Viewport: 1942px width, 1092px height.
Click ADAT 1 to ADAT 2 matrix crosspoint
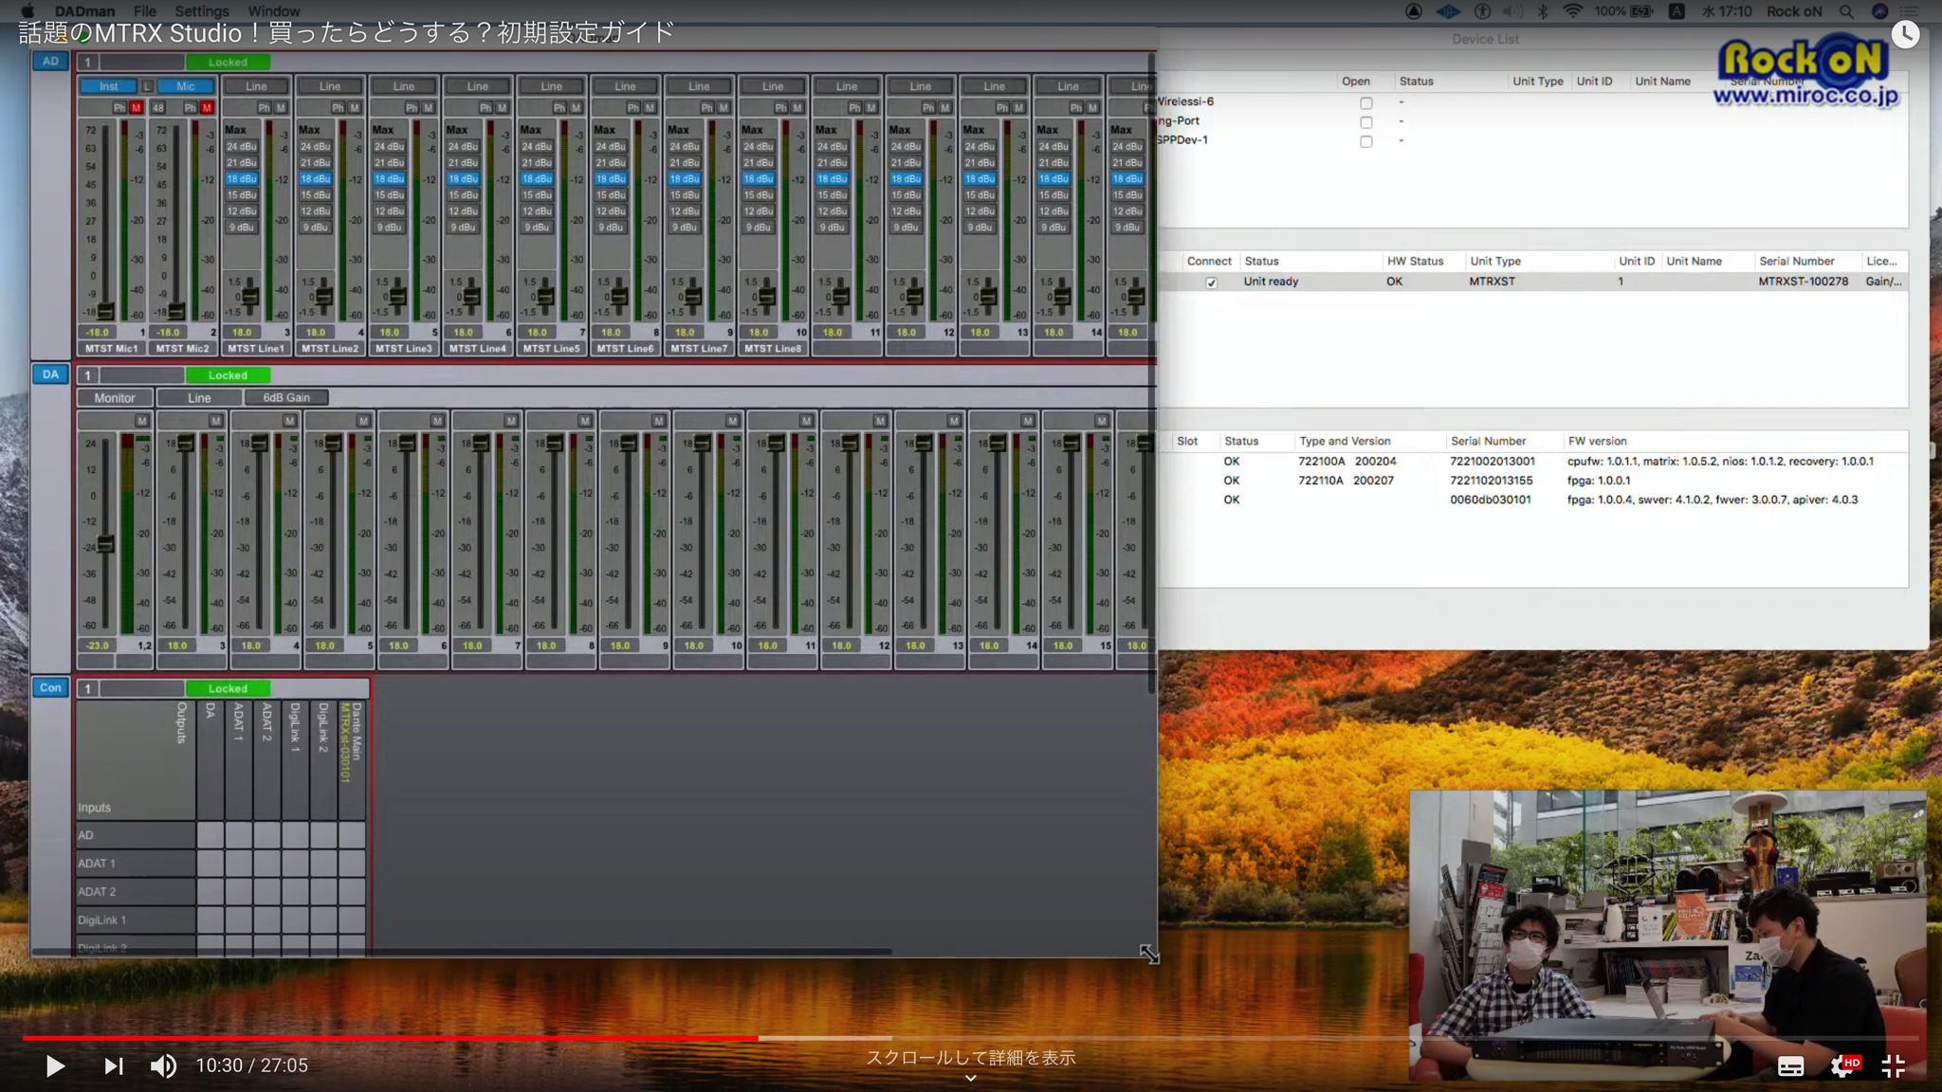coord(266,864)
